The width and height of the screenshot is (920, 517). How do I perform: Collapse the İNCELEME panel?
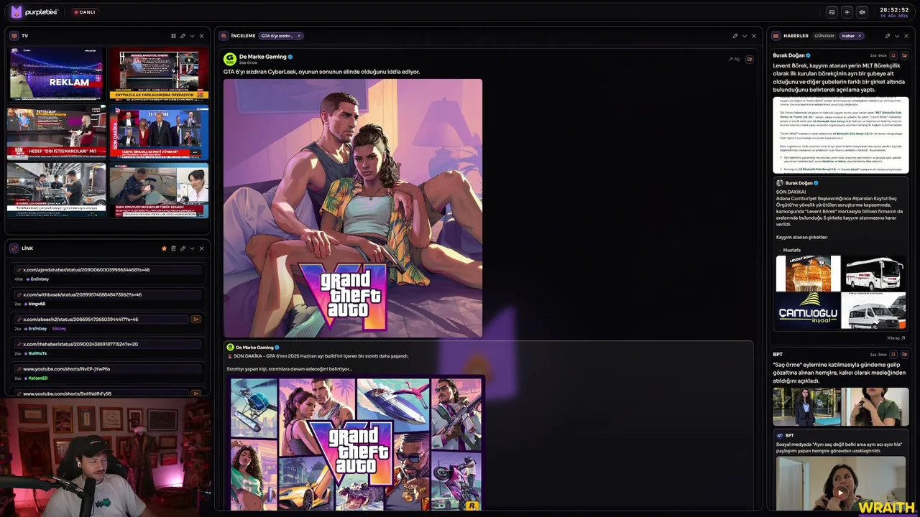744,36
